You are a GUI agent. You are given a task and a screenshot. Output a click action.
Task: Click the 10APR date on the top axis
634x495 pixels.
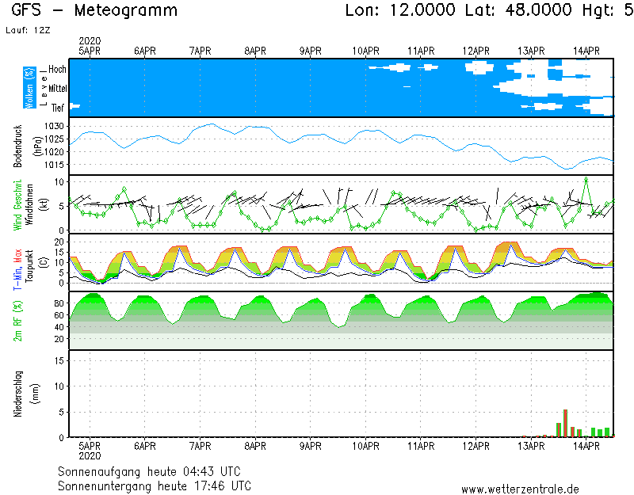[x=365, y=50]
